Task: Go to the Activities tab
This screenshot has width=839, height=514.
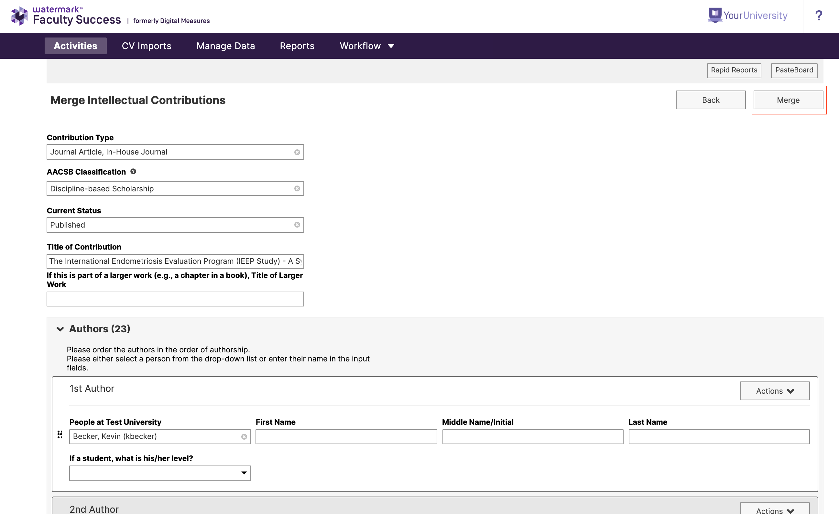Action: 76,46
